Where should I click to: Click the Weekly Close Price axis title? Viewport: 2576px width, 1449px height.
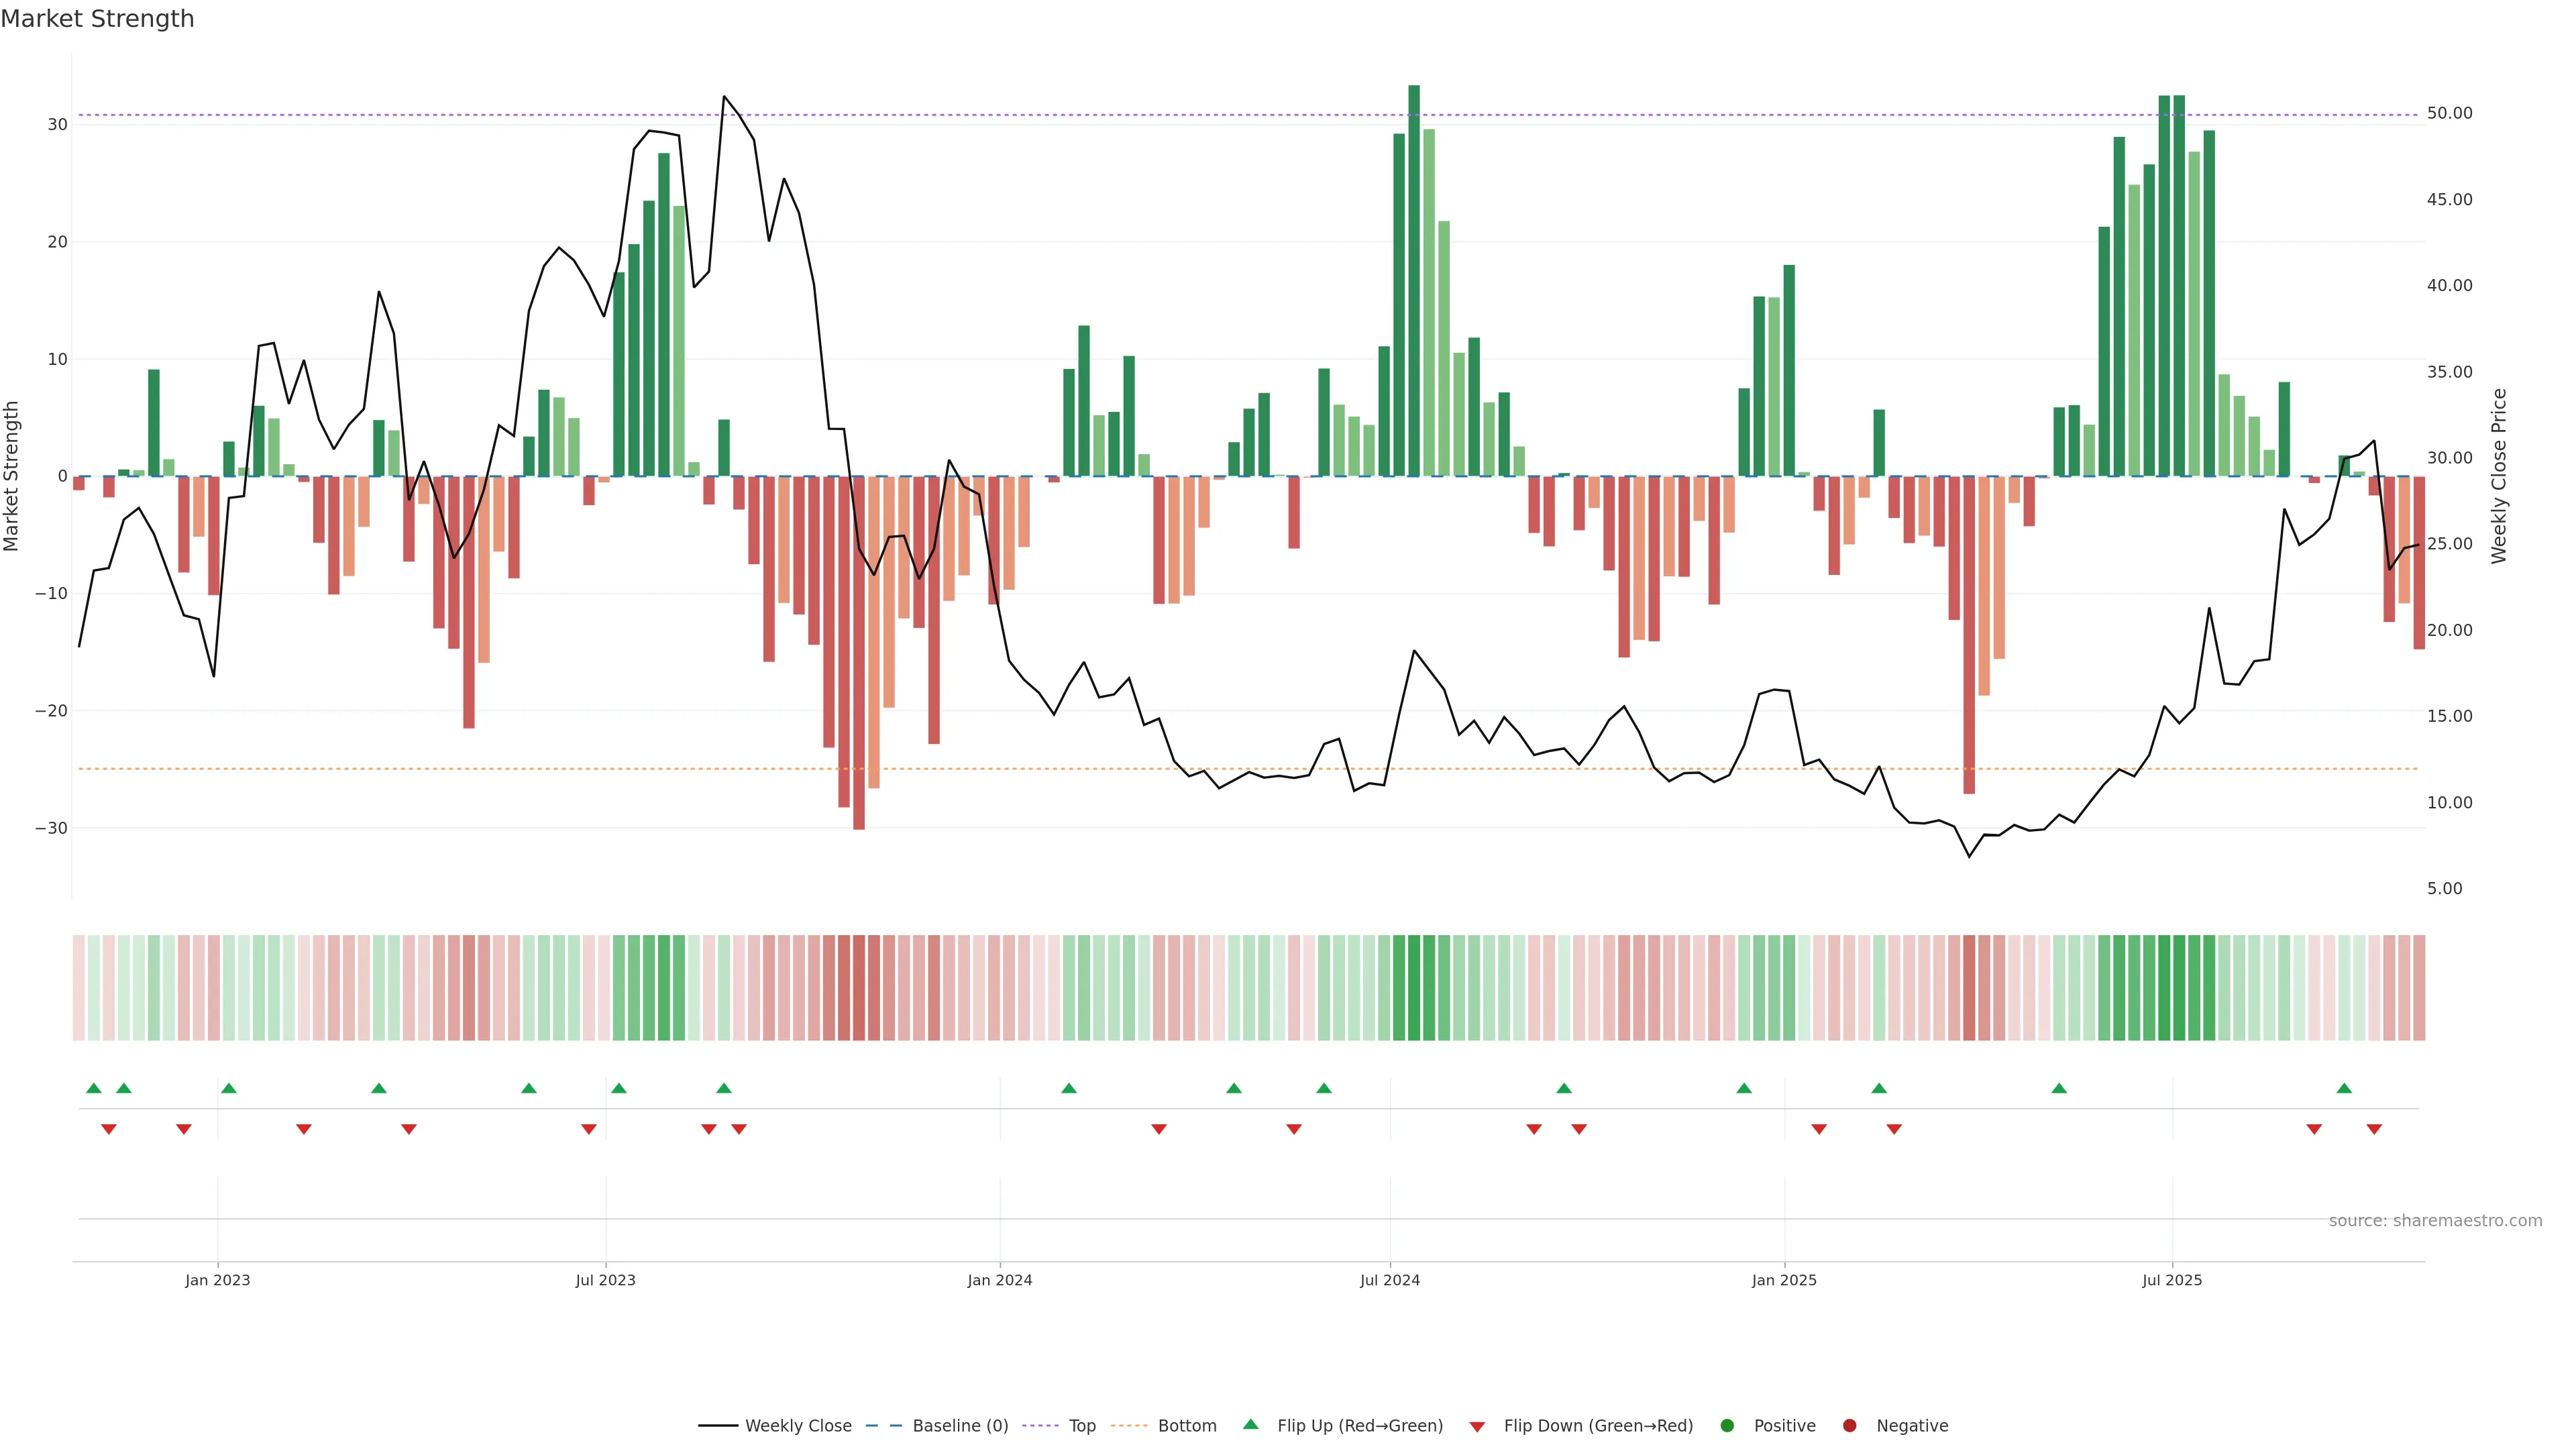[x=2499, y=476]
